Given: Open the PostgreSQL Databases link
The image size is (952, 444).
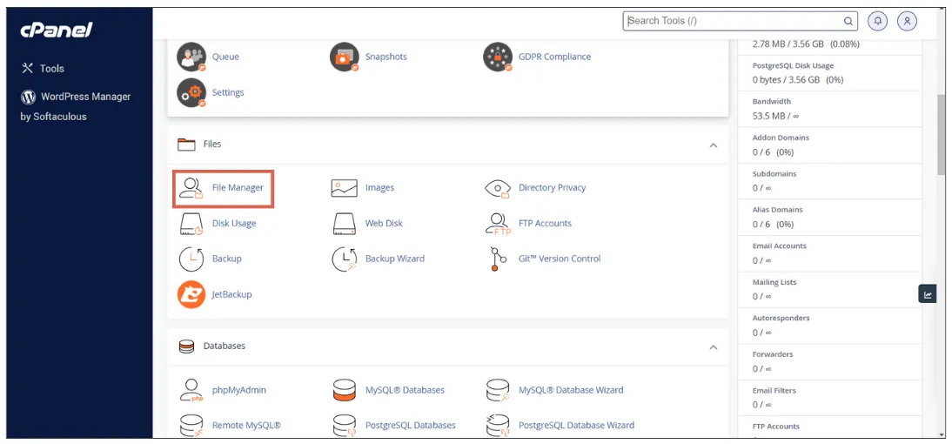Looking at the screenshot, I should coord(411,425).
